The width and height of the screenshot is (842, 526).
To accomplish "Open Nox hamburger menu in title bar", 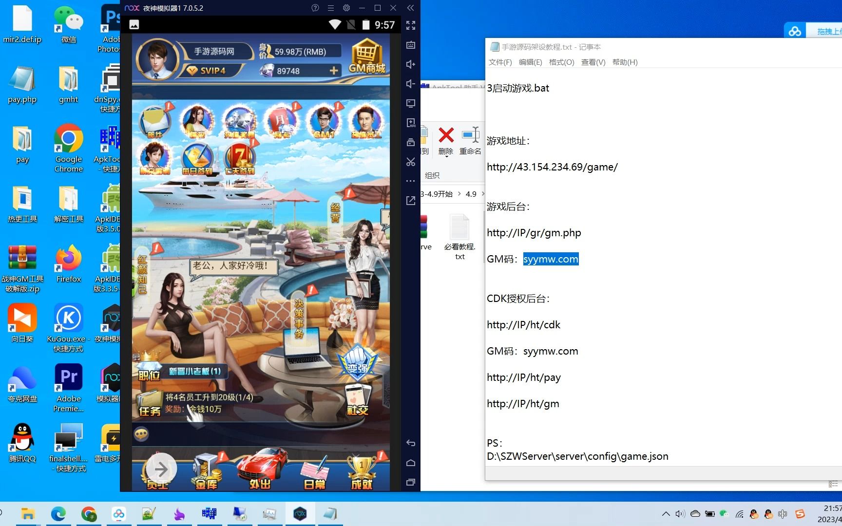I will (331, 8).
